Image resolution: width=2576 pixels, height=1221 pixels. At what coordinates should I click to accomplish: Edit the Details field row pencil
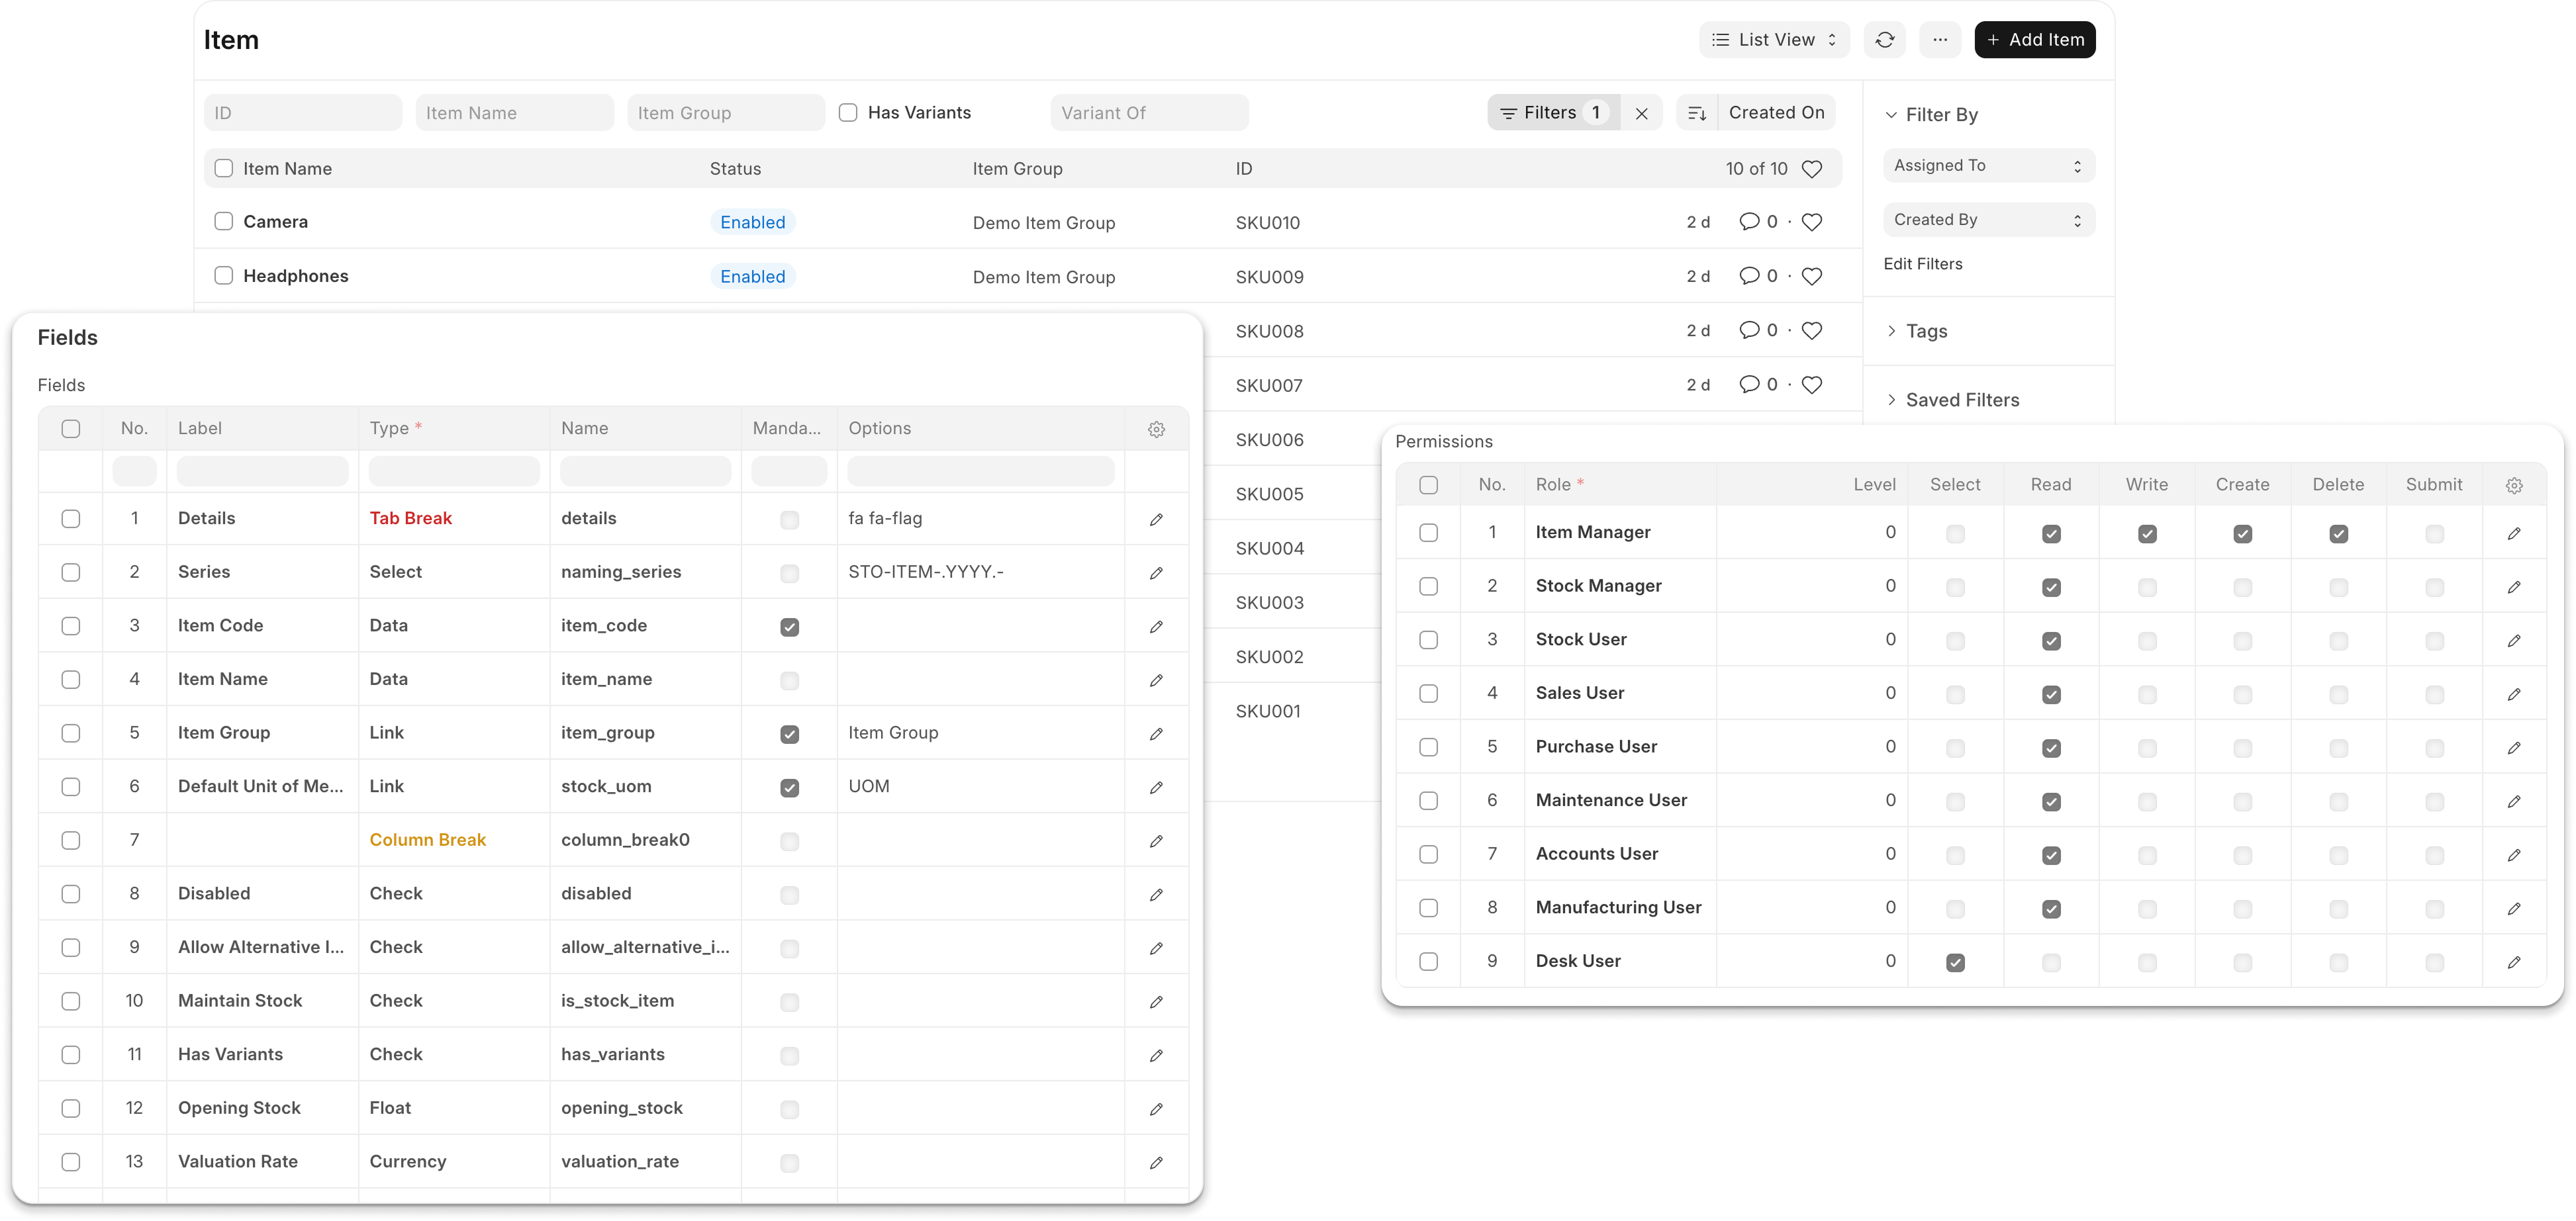pyautogui.click(x=1156, y=519)
